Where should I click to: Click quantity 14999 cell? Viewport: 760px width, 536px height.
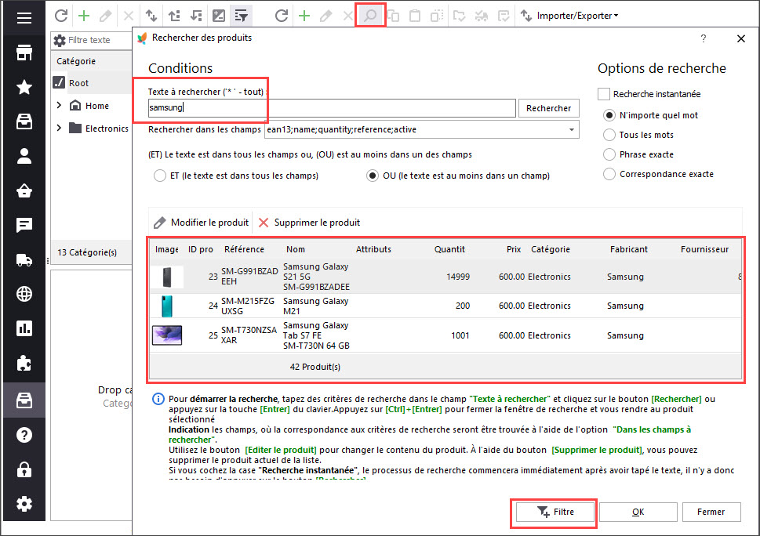pyautogui.click(x=457, y=277)
